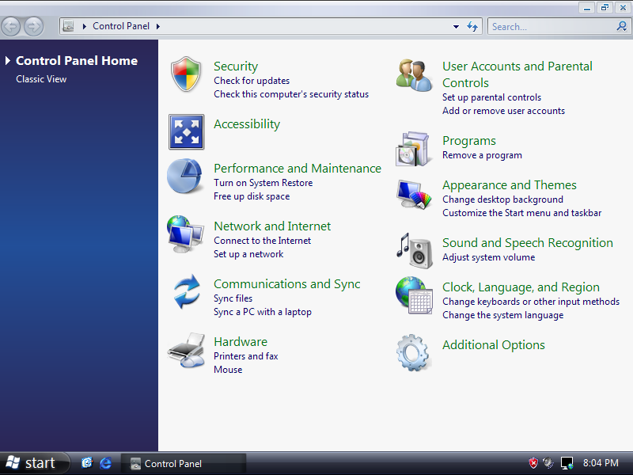This screenshot has width=633, height=475.
Task: Open Communications and Sync heading
Action: [287, 284]
